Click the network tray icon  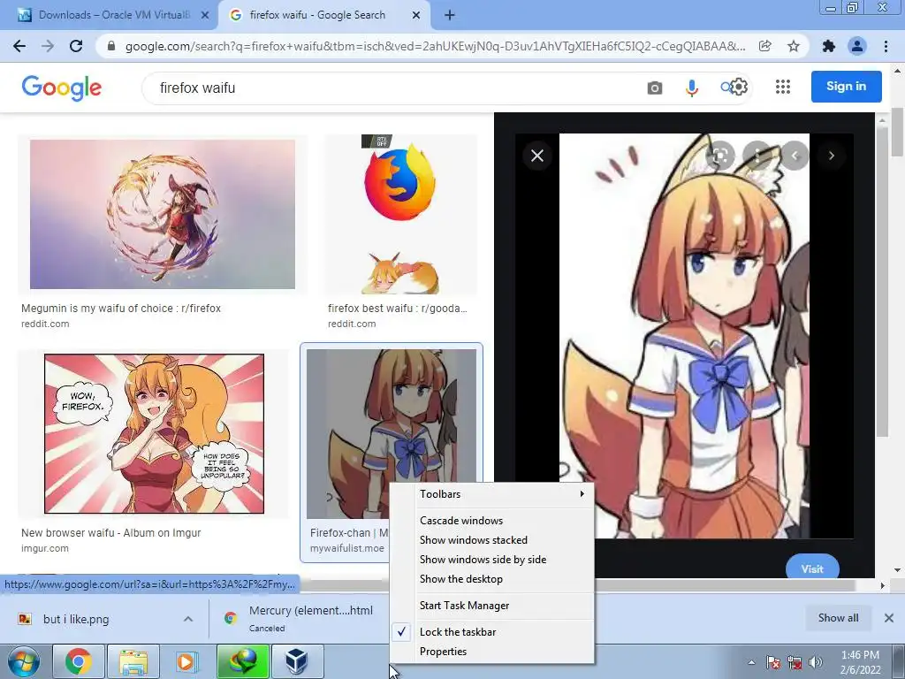pyautogui.click(x=795, y=662)
